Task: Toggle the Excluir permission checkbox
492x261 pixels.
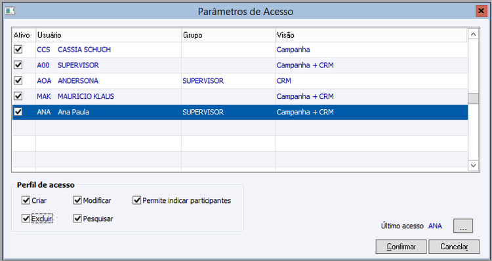Action: click(x=26, y=218)
